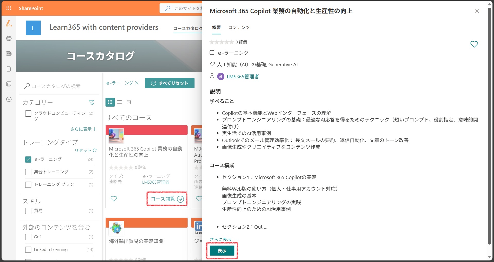The image size is (494, 262).
Task: Reset the training type filter
Action: click(x=86, y=150)
